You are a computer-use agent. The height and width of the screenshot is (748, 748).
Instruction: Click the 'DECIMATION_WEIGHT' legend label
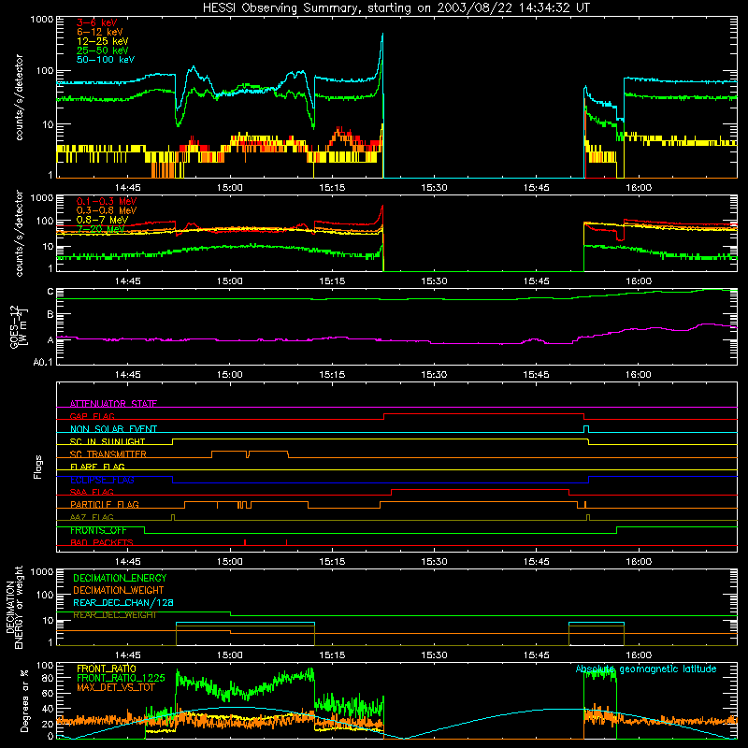click(119, 590)
